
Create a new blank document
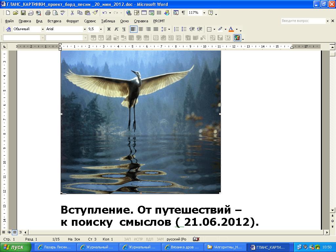point(8,13)
